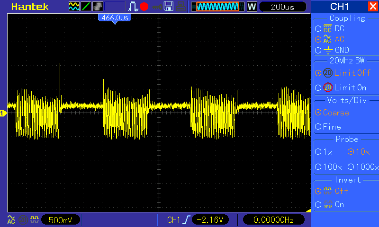379x227 pixels.
Task: Click the waveform display mode icon
Action: click(x=74, y=7)
